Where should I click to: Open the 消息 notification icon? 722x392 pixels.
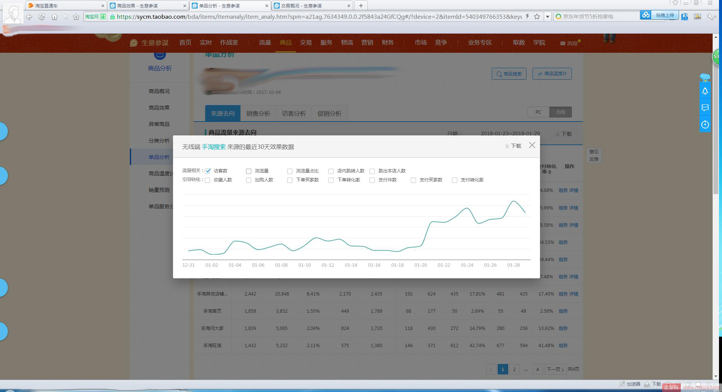click(x=570, y=43)
